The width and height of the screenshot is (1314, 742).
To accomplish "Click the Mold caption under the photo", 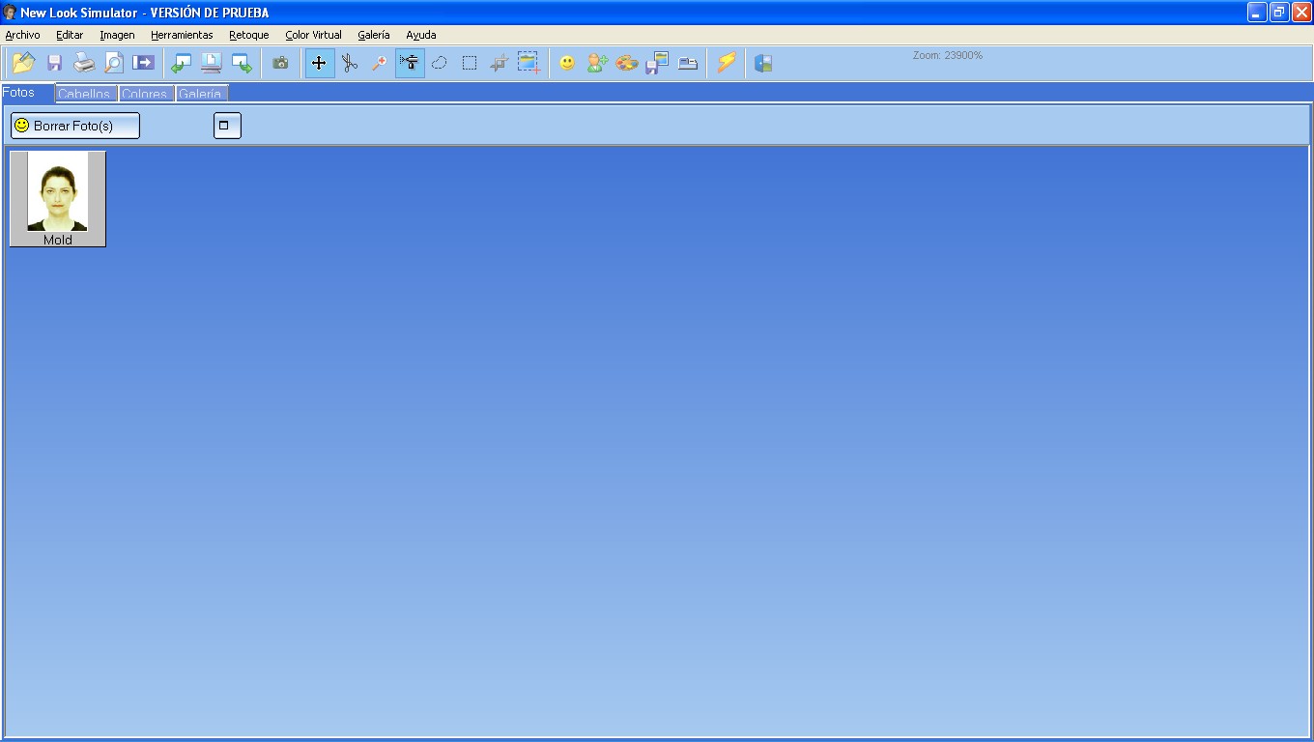I will (x=58, y=240).
